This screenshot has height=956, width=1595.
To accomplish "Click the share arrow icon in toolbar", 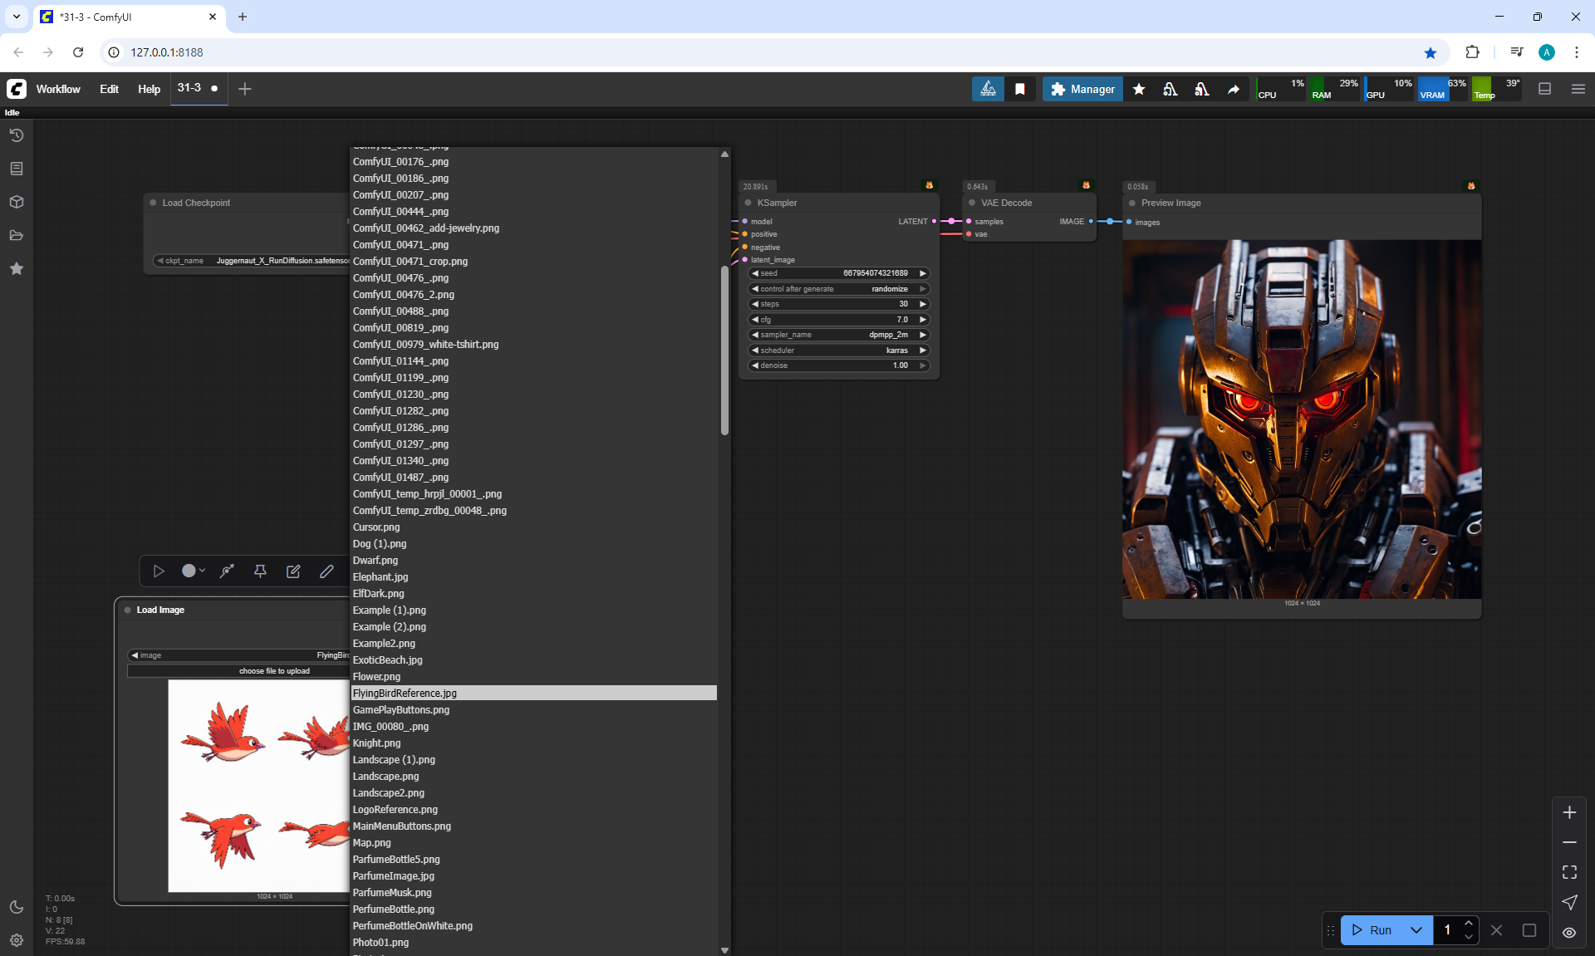I will point(1234,89).
